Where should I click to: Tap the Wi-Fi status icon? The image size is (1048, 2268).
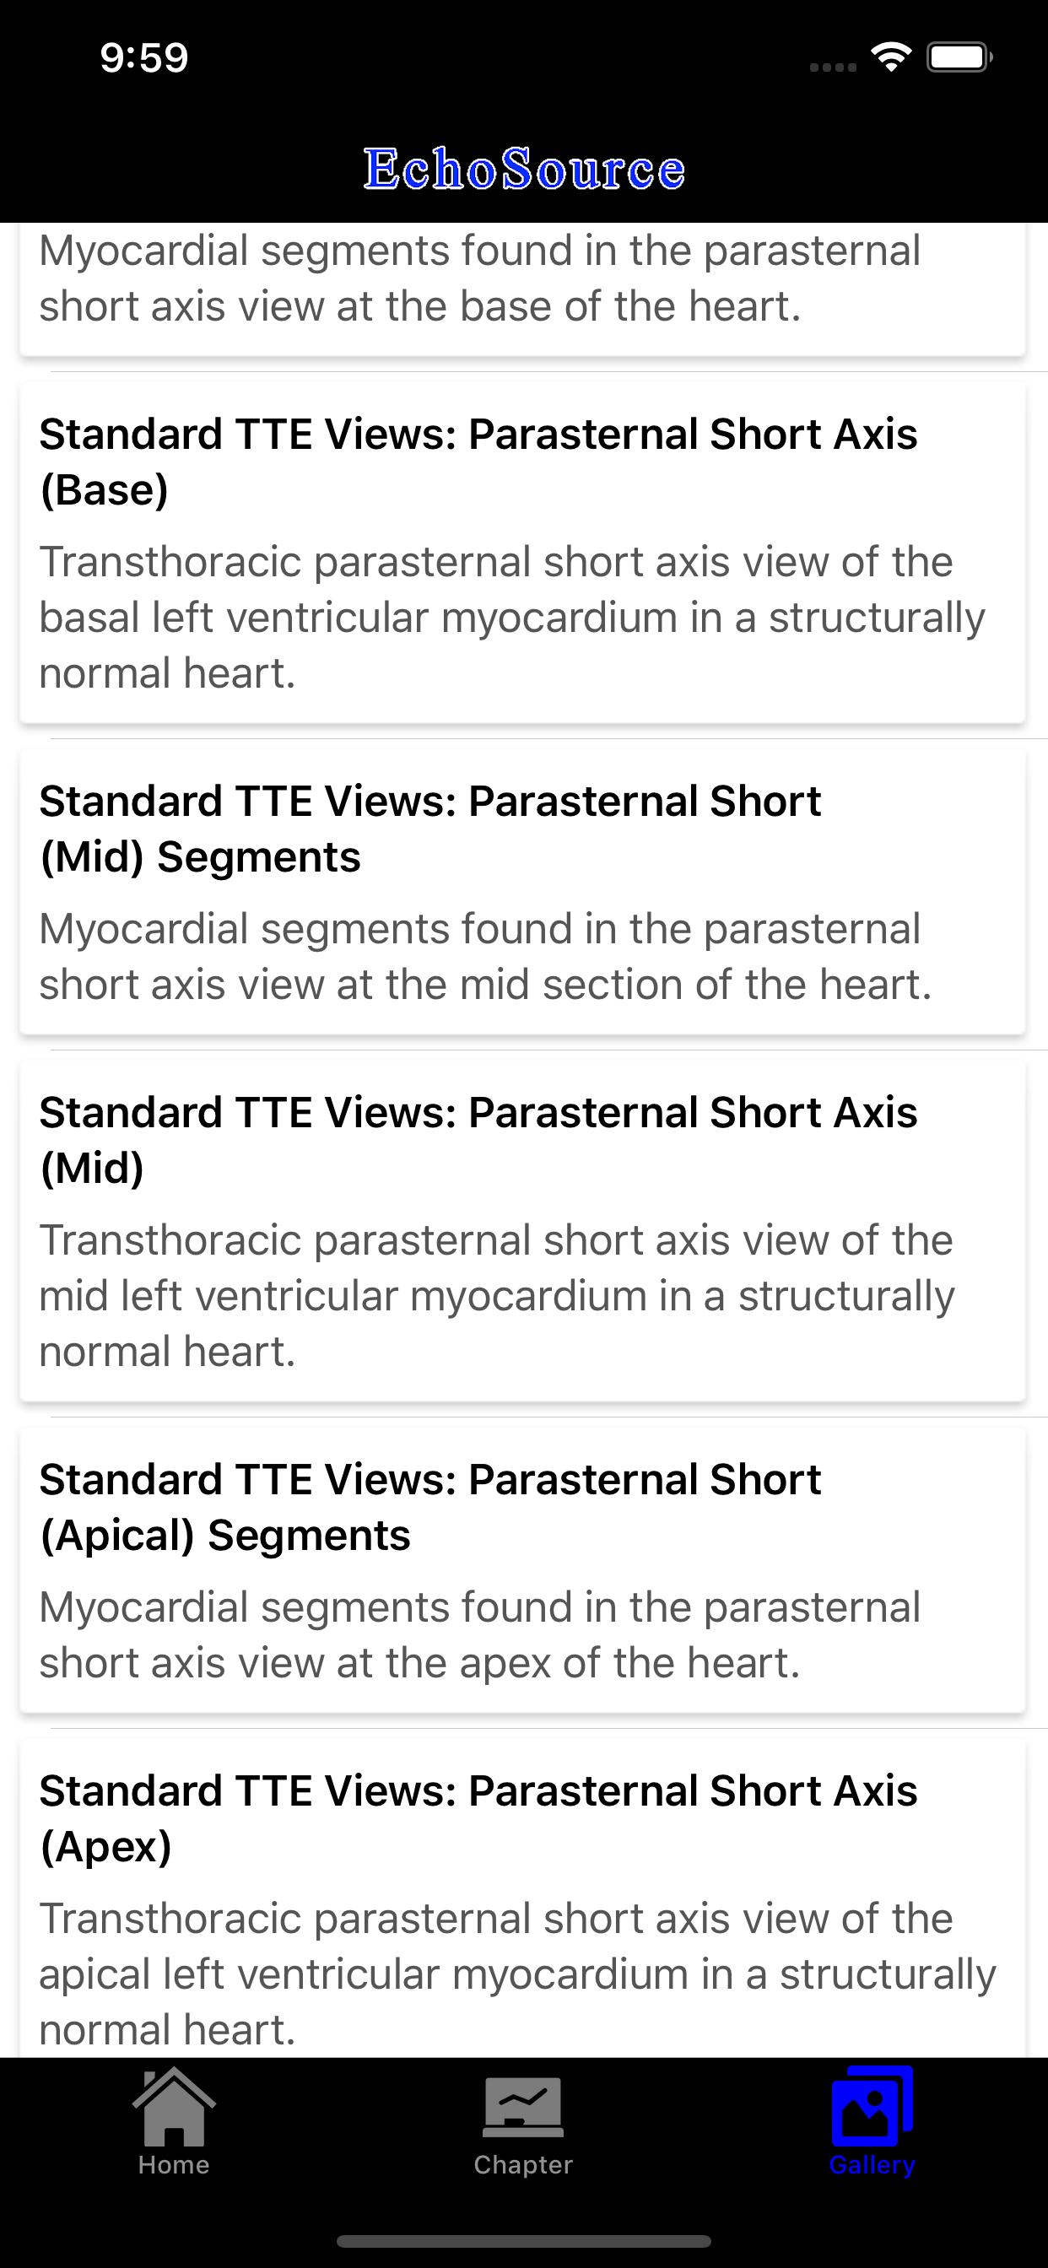(x=891, y=57)
